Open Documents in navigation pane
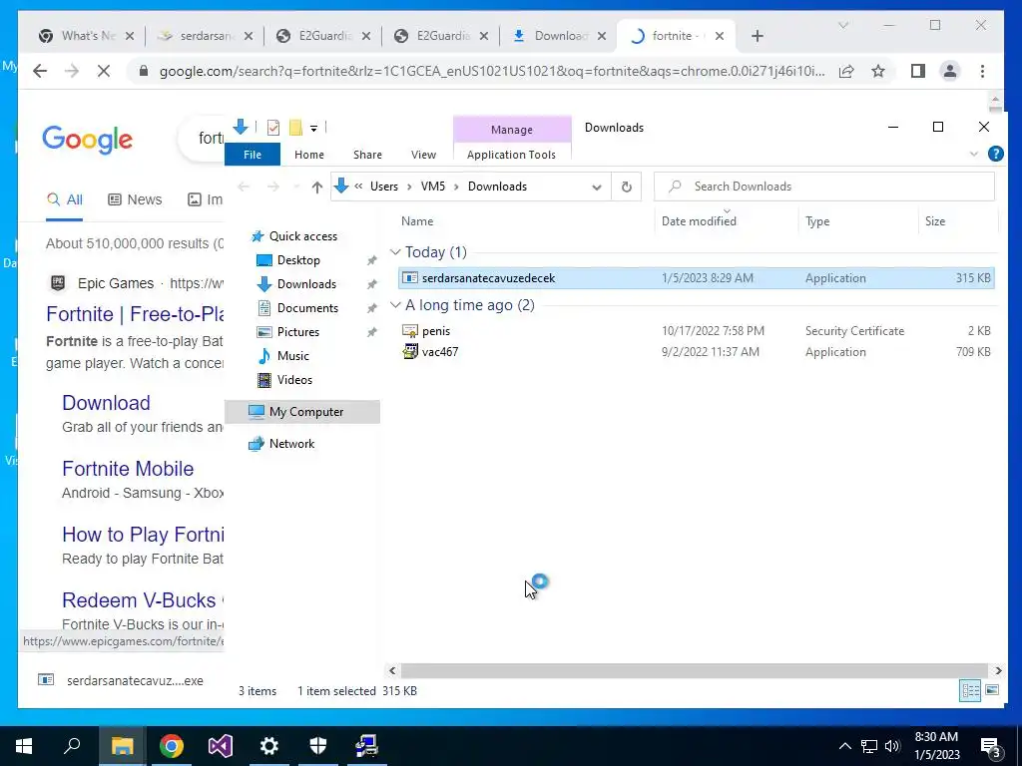This screenshot has width=1022, height=766. pos(307,307)
